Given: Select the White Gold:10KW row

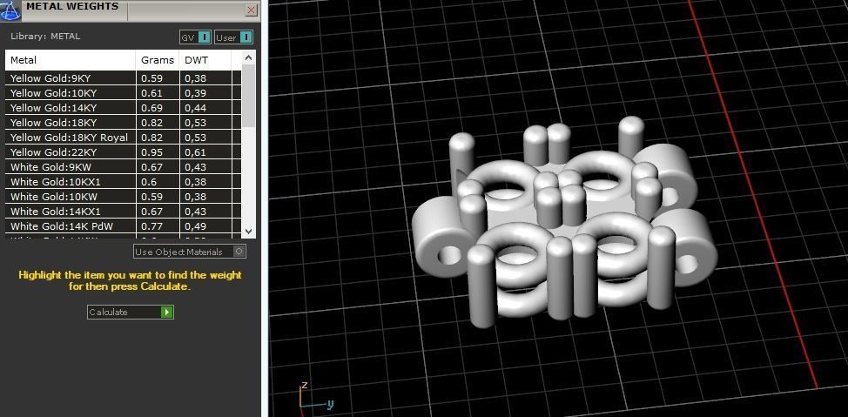Looking at the screenshot, I should click(x=124, y=197).
